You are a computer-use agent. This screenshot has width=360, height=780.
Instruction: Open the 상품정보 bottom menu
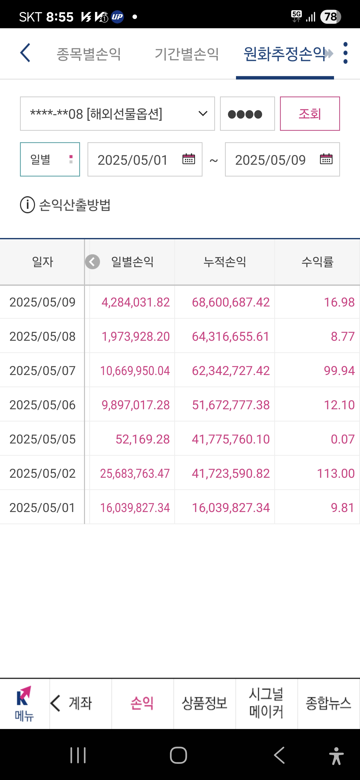205,703
